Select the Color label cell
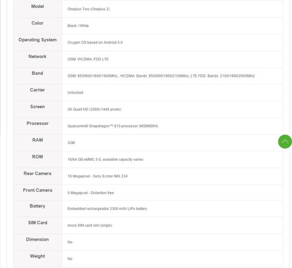The width and height of the screenshot is (292, 268). tap(37, 26)
